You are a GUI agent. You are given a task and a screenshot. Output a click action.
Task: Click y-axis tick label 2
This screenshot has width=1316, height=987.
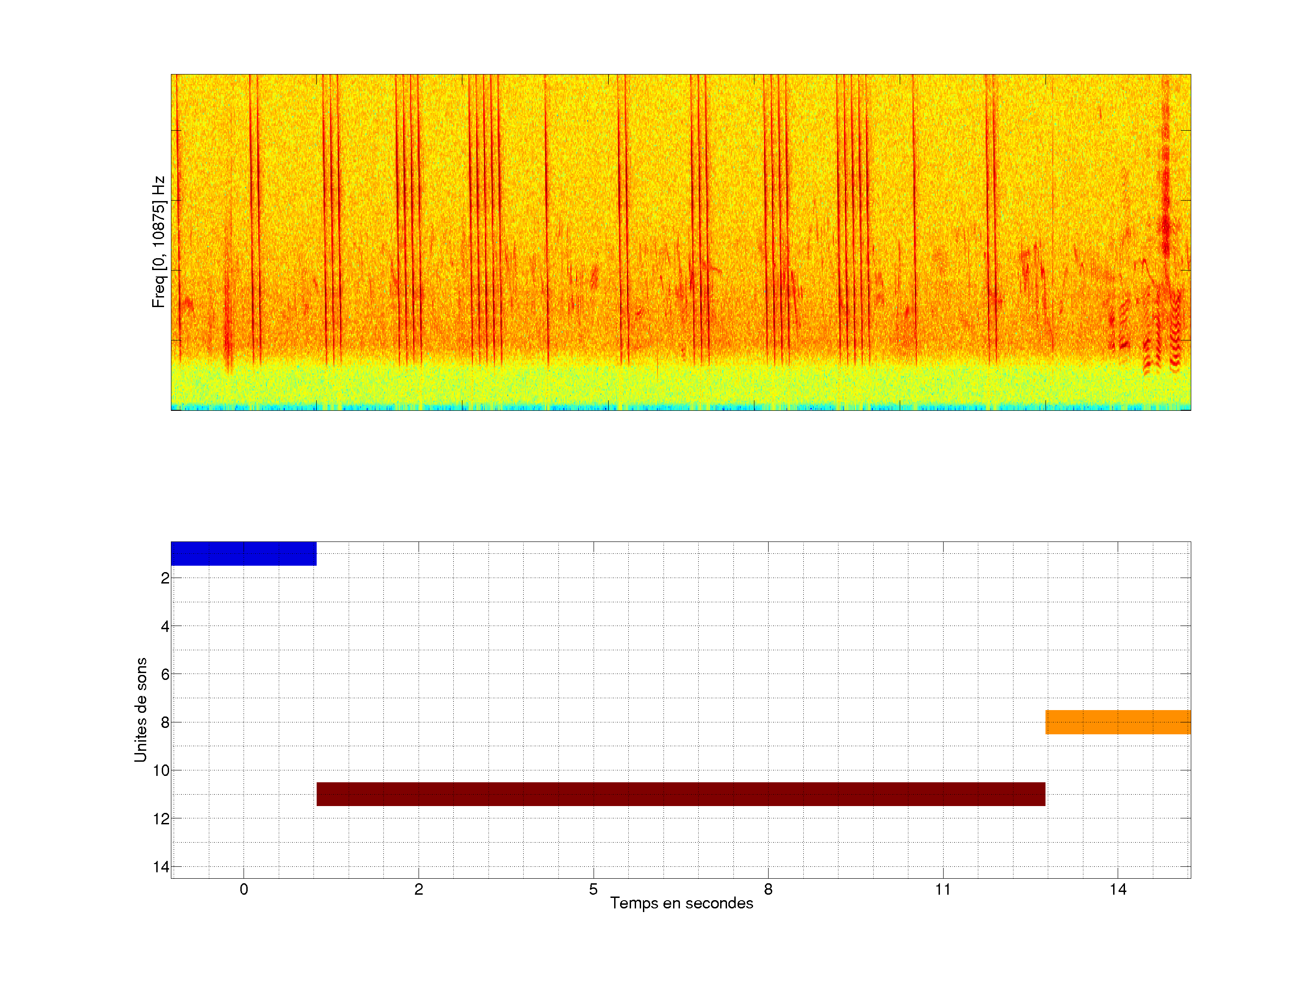click(165, 578)
